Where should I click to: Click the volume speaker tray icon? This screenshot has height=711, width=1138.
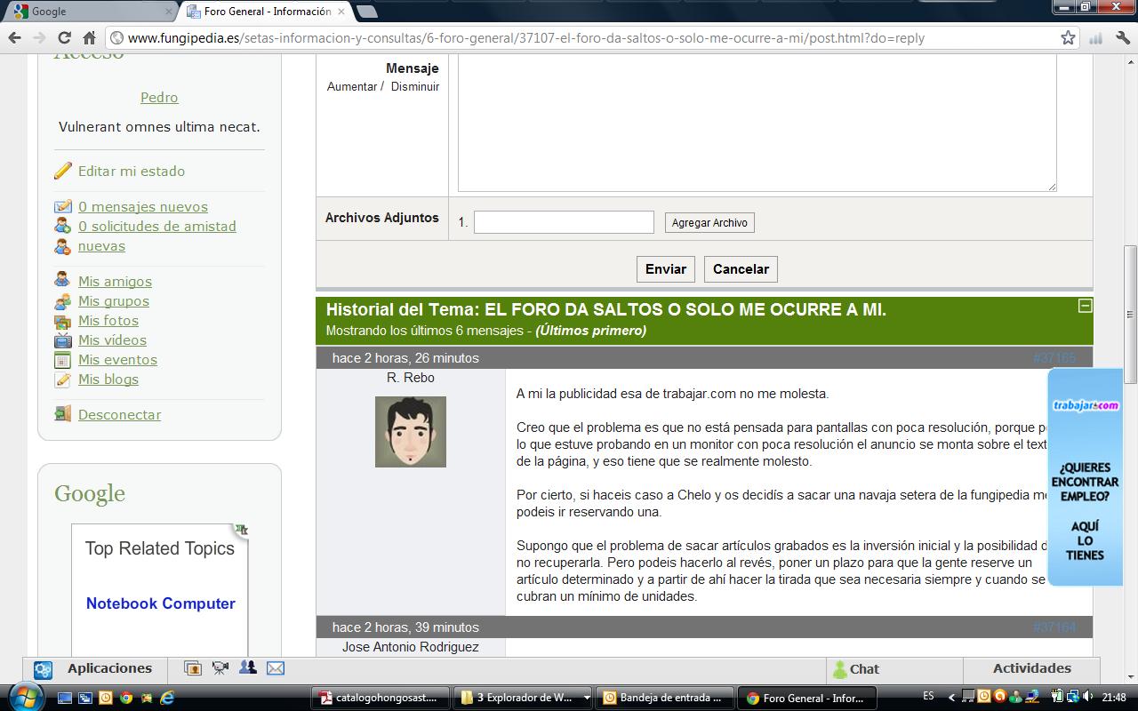pyautogui.click(x=1089, y=697)
